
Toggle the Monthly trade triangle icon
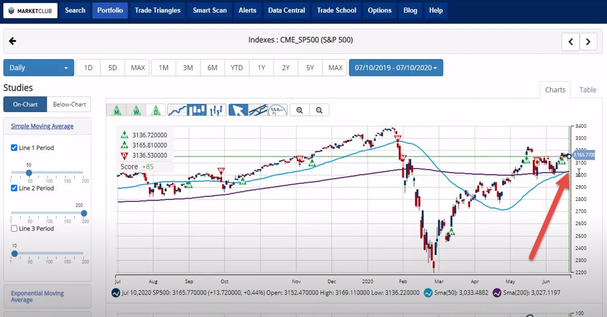click(116, 110)
